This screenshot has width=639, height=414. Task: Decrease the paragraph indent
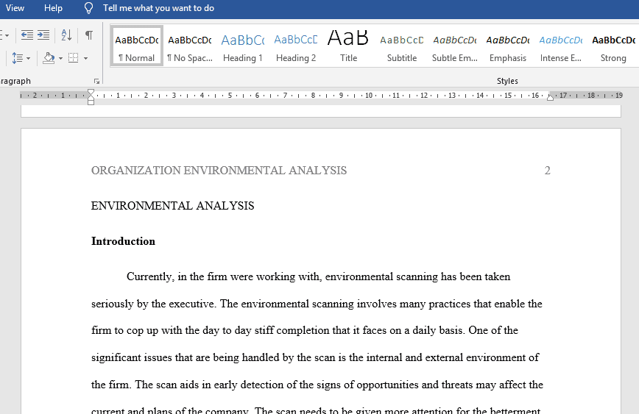[x=27, y=35]
